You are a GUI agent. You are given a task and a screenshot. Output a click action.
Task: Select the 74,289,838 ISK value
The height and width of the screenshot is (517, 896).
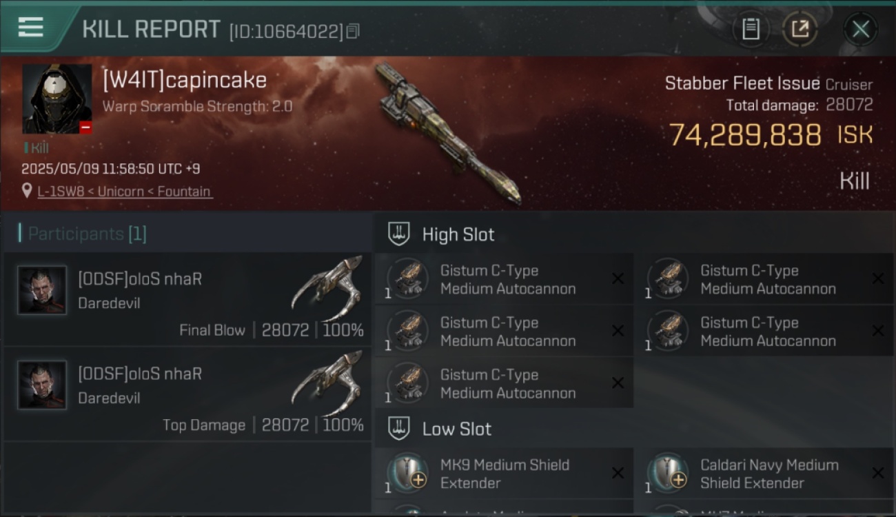click(x=771, y=134)
